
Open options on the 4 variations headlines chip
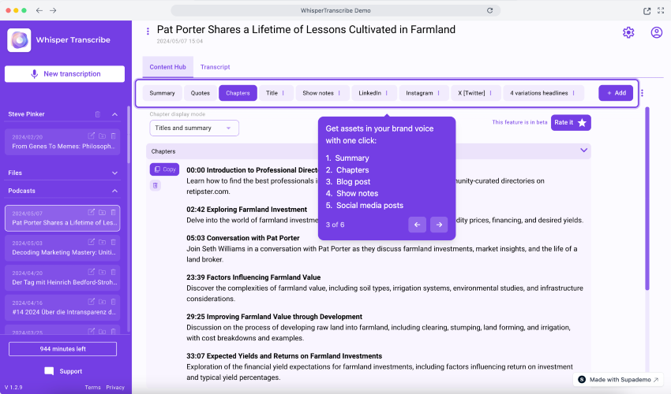point(573,93)
